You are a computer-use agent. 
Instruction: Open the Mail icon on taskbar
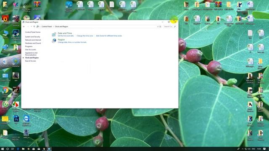point(39,149)
